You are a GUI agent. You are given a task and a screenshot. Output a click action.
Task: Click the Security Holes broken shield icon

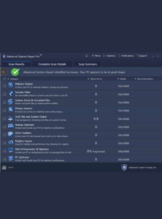pos(11,93)
